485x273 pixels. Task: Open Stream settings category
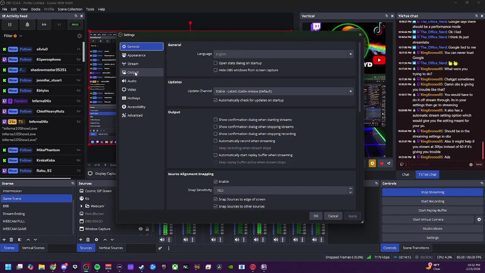click(141, 64)
